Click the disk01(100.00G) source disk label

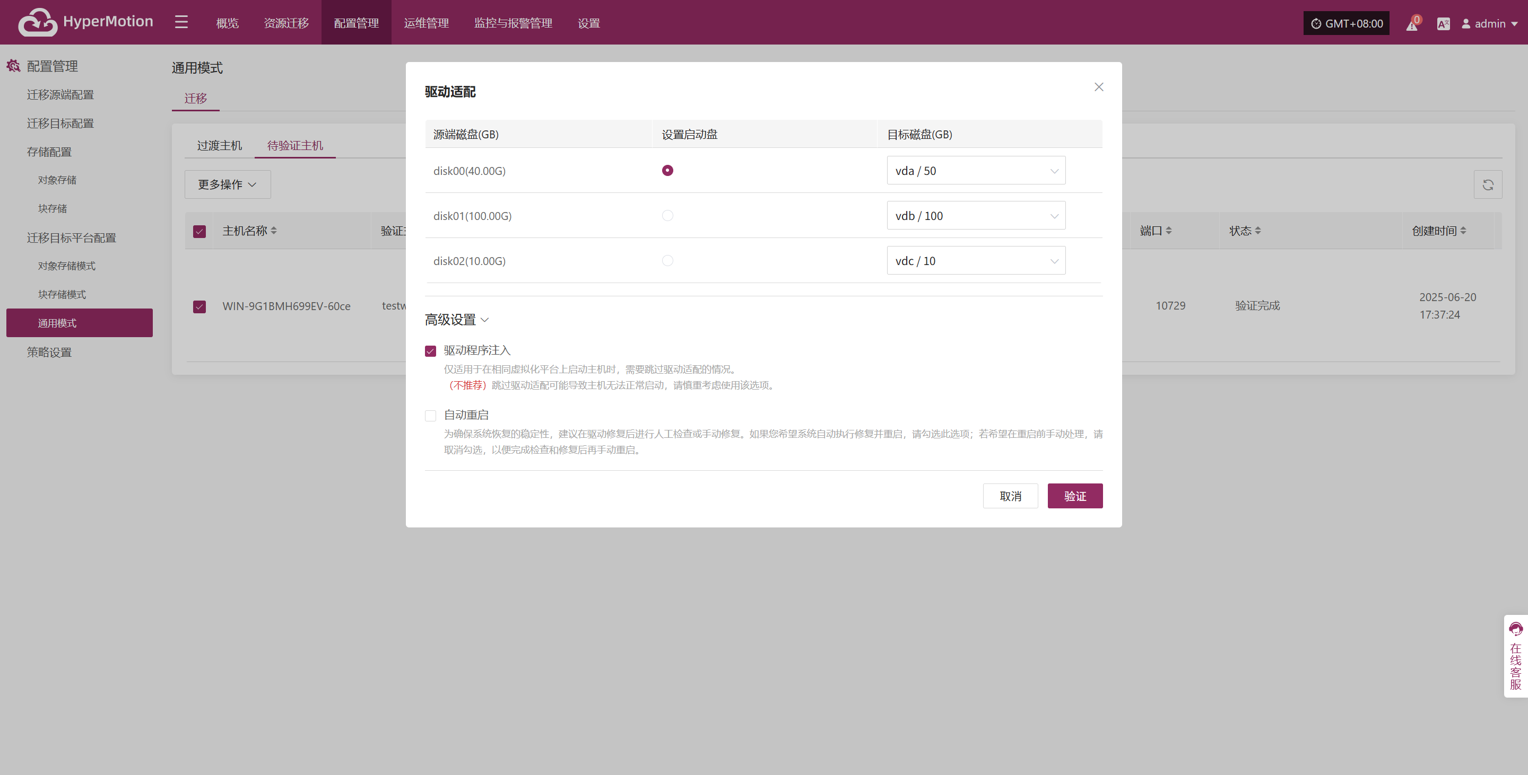[x=472, y=216]
